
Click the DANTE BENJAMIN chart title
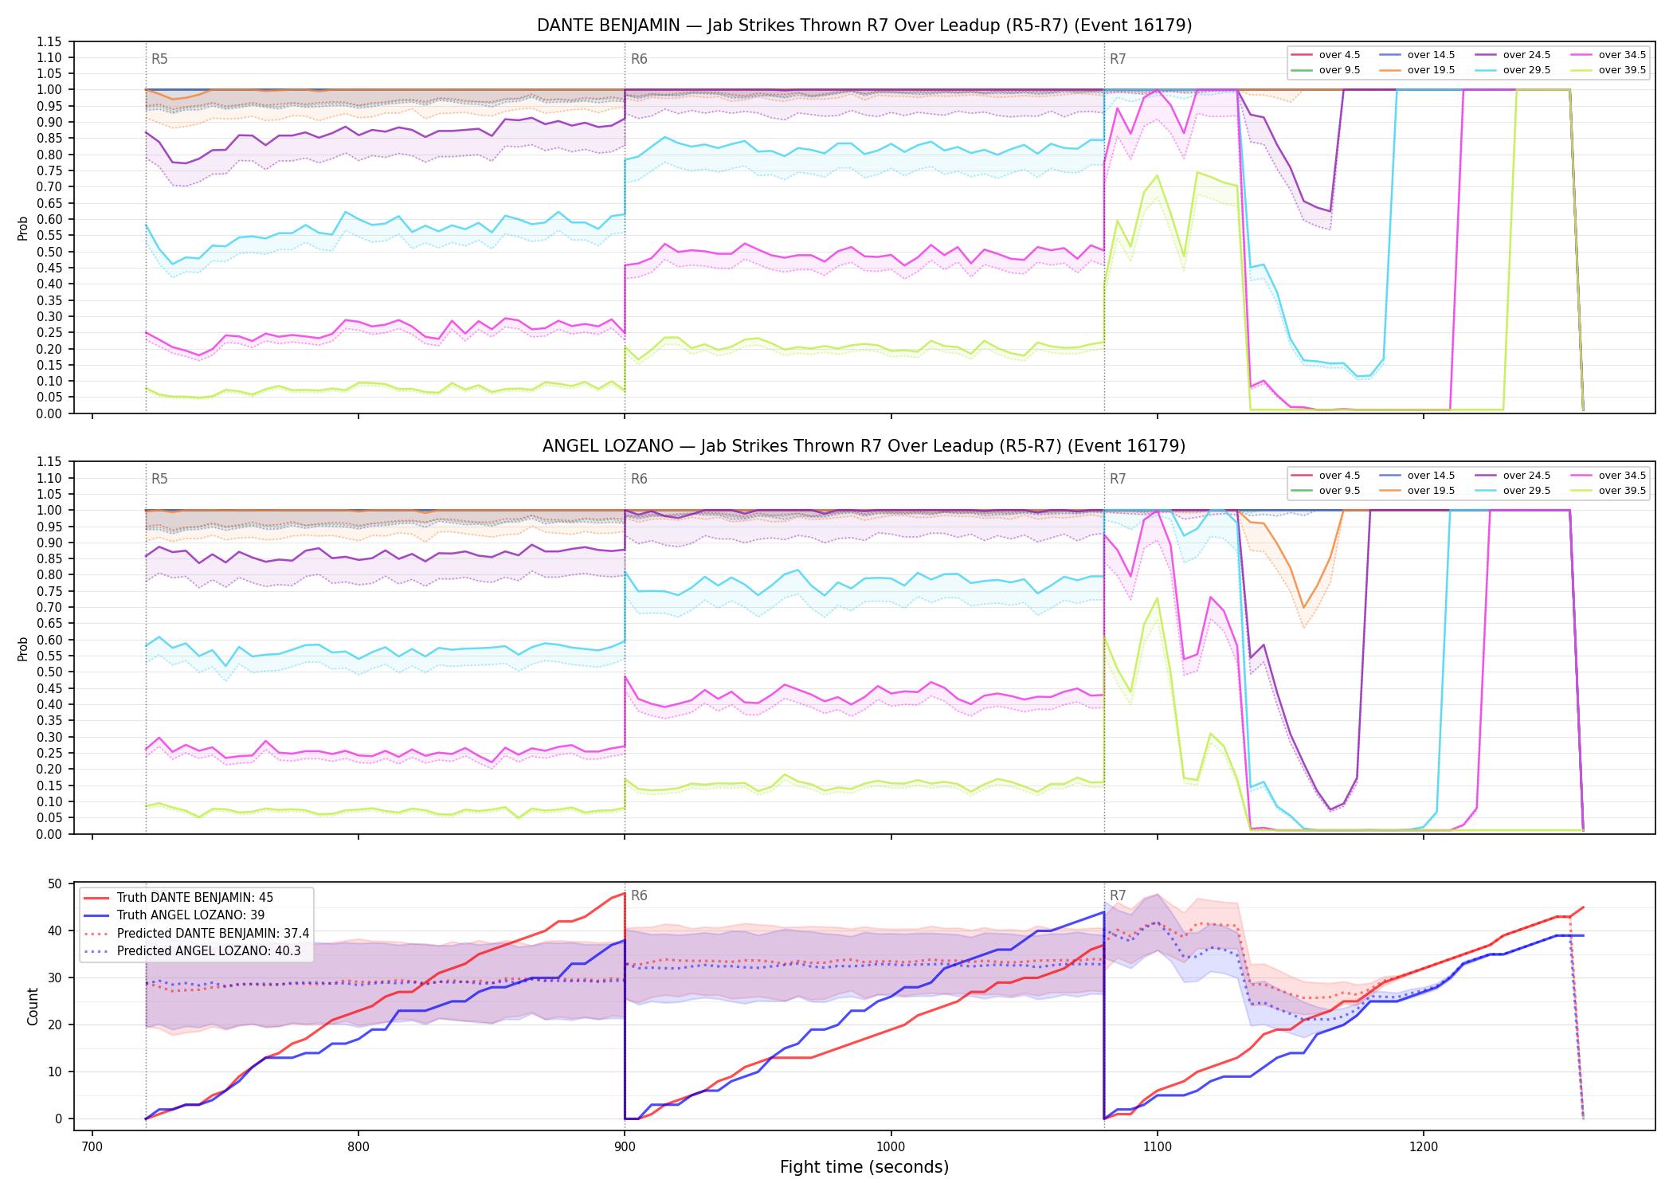pos(864,25)
